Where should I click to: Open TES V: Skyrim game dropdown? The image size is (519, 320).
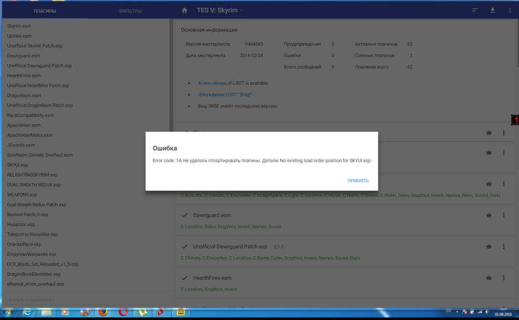pyautogui.click(x=220, y=10)
